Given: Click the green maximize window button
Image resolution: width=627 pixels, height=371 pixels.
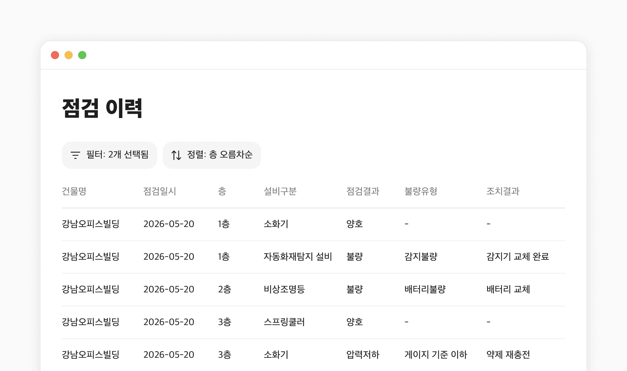Looking at the screenshot, I should tap(82, 55).
